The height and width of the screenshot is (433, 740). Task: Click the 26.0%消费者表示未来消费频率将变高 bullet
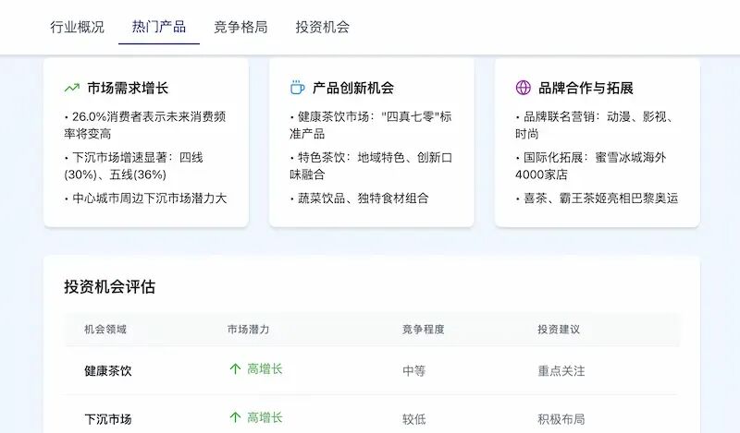(x=145, y=125)
